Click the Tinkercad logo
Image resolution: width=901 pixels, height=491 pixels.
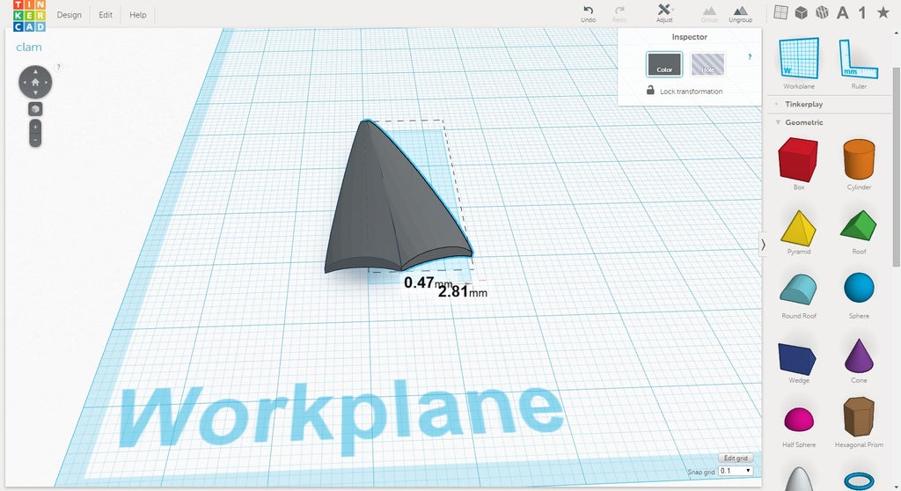pyautogui.click(x=29, y=16)
